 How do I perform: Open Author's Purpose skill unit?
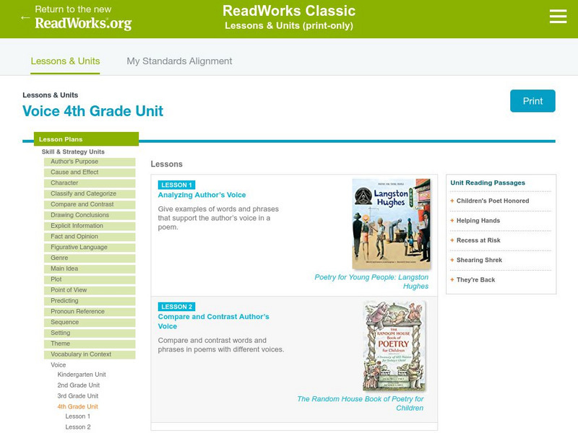point(90,162)
